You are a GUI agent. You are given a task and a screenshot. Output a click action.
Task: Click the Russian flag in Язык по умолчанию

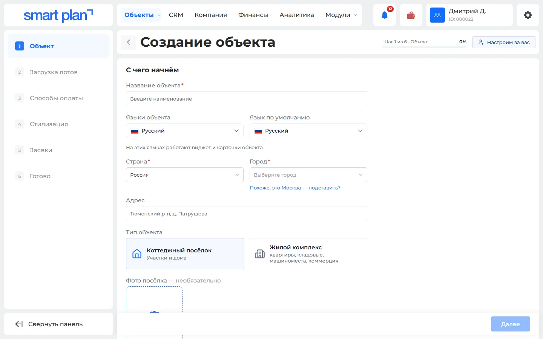click(258, 131)
